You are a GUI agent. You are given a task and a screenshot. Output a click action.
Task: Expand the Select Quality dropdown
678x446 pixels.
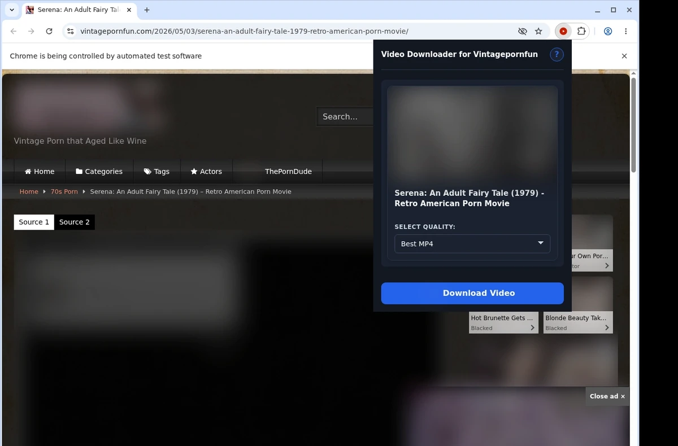pos(472,244)
